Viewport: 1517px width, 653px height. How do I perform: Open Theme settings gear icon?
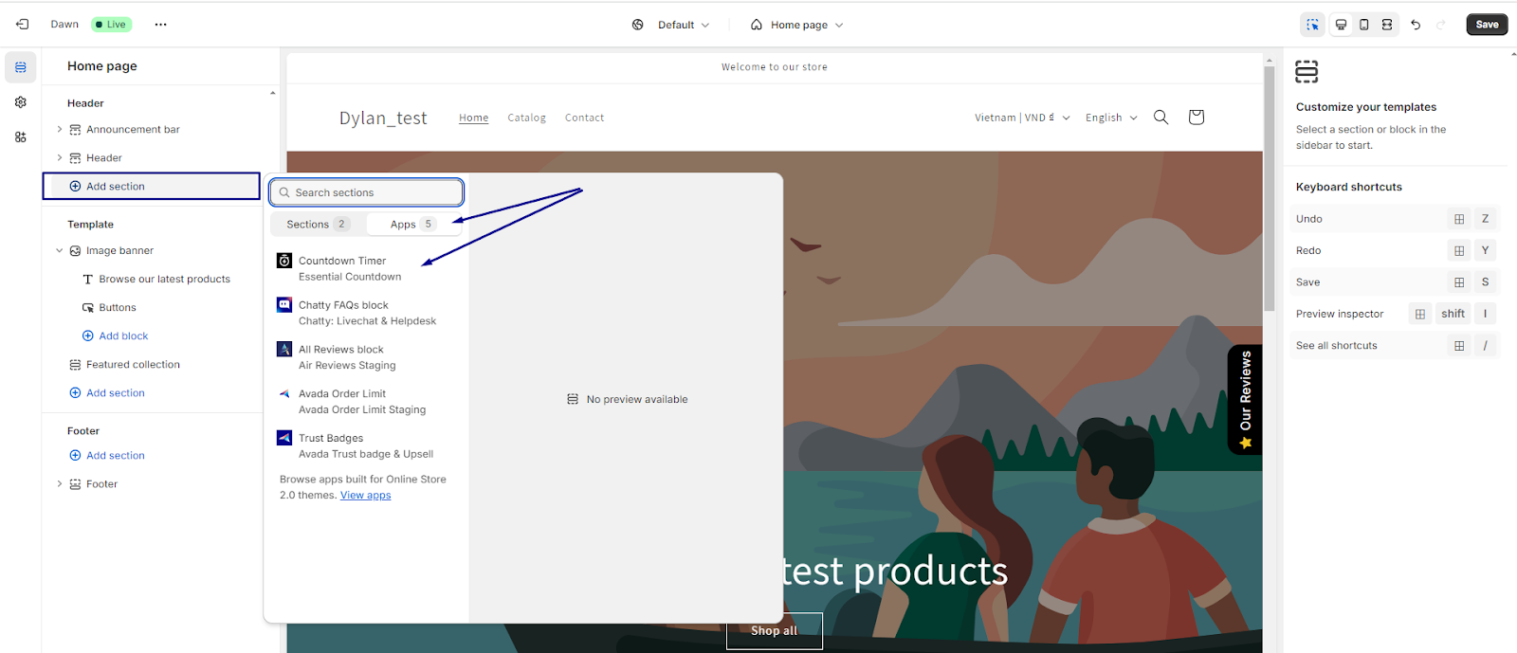pyautogui.click(x=21, y=102)
